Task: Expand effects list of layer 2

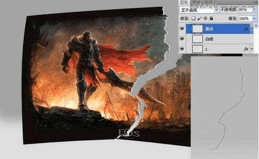Action: [251, 49]
